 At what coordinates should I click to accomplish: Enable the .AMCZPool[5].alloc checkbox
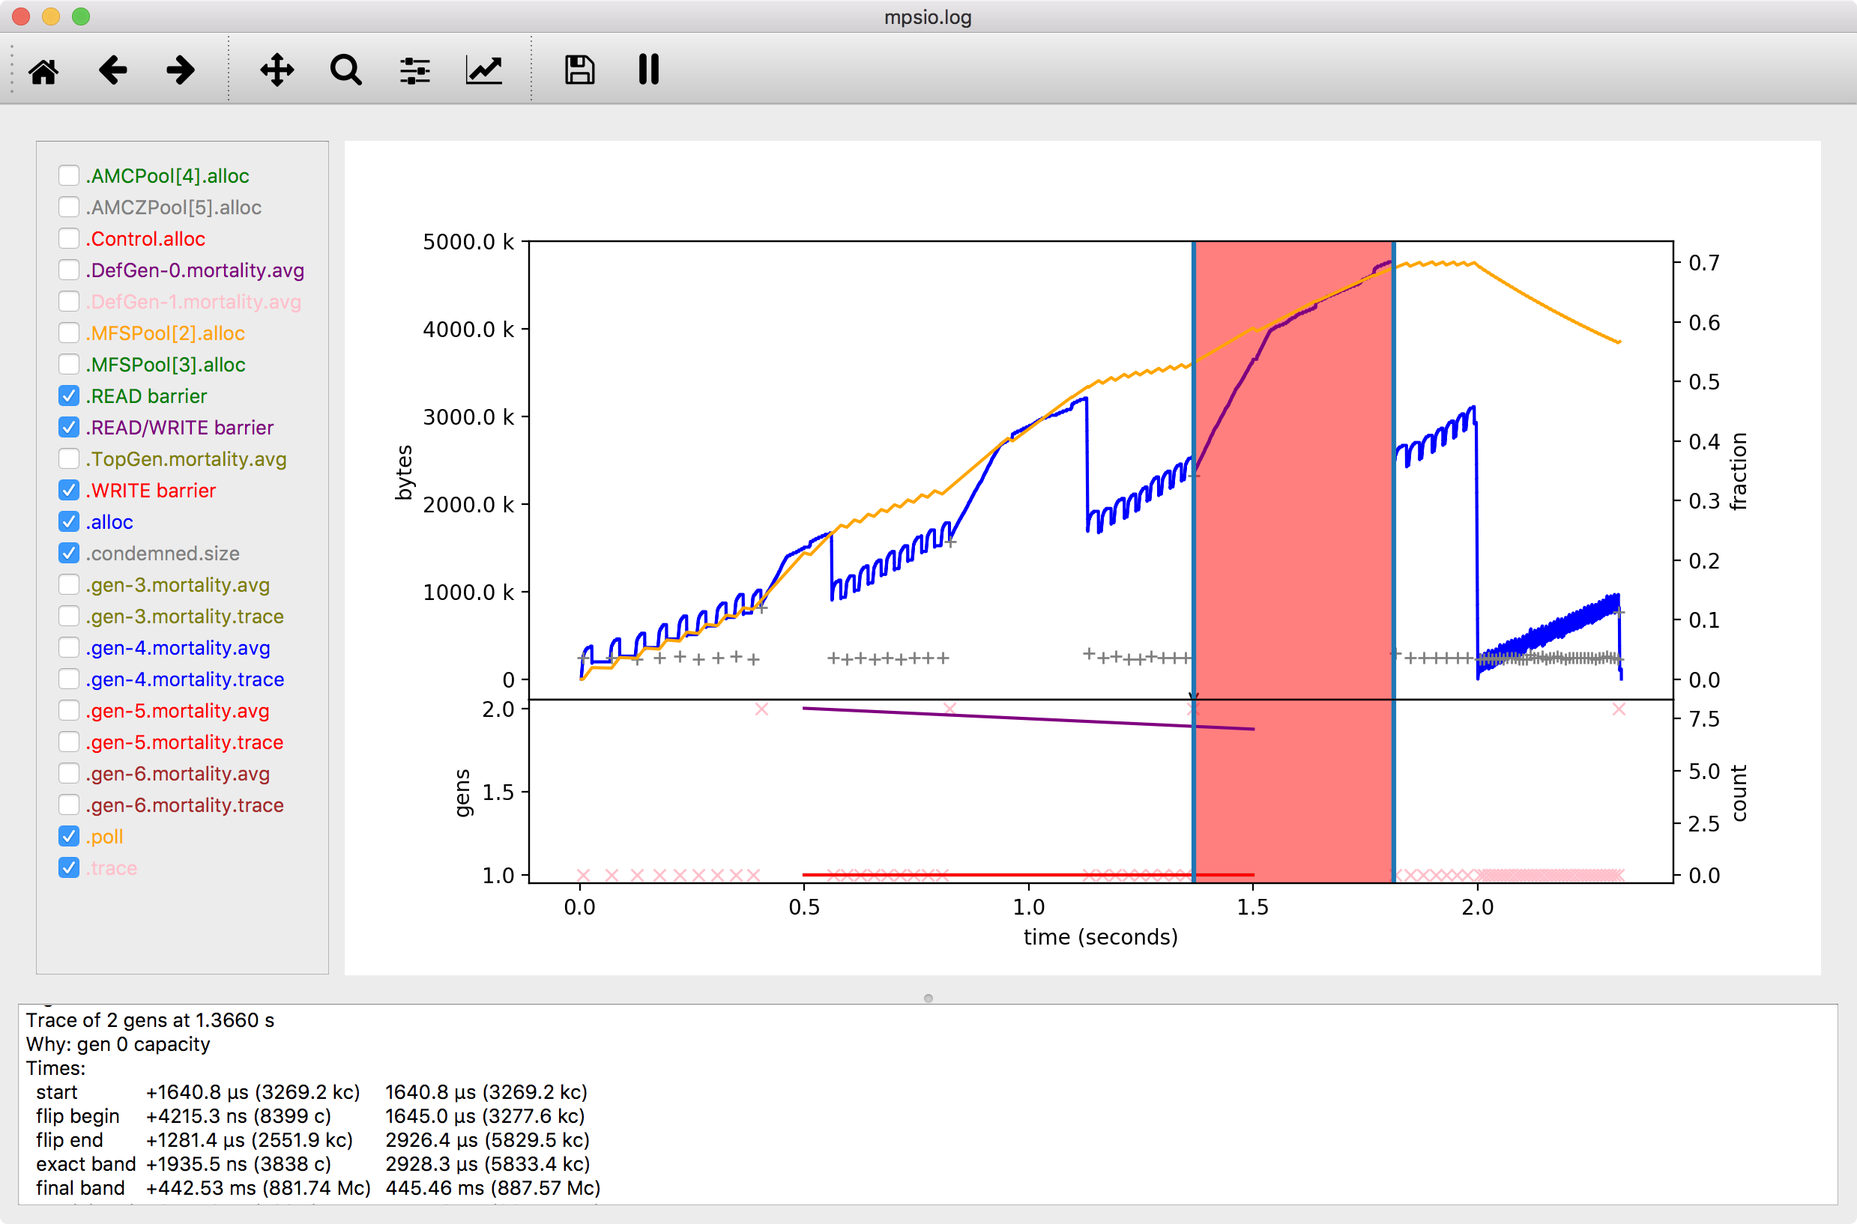[69, 207]
